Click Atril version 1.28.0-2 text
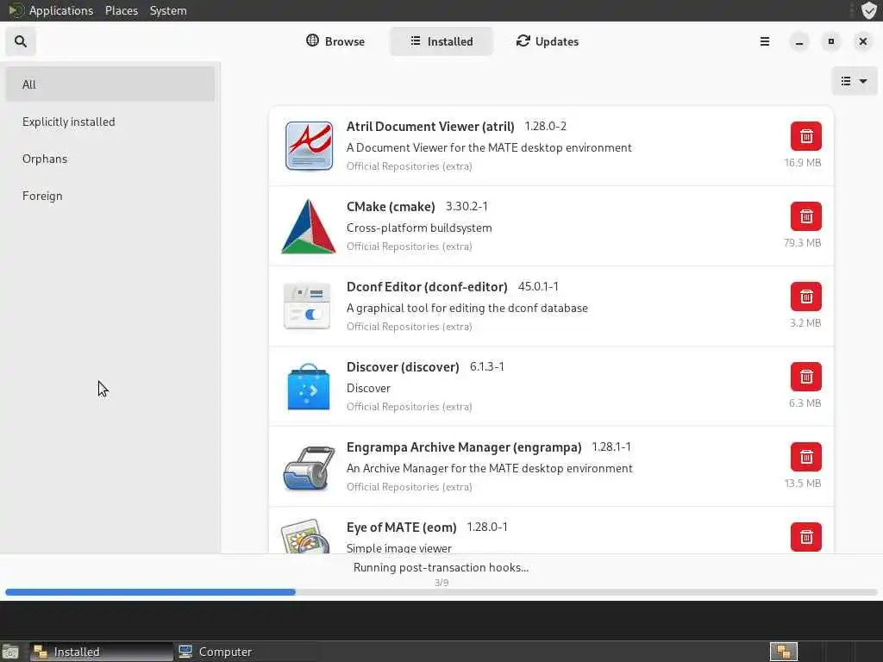 coord(546,126)
